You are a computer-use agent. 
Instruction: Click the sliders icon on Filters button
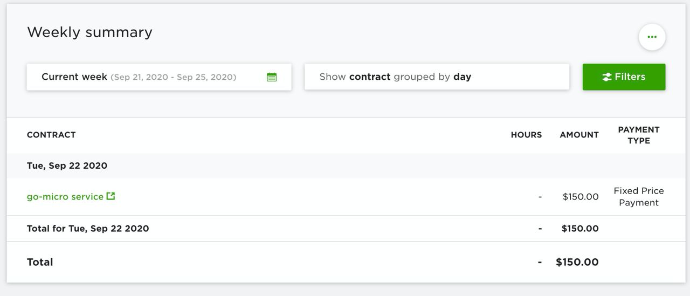[x=607, y=77]
